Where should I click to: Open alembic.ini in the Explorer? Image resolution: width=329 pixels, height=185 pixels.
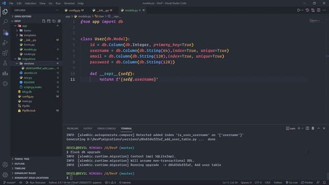point(30,73)
